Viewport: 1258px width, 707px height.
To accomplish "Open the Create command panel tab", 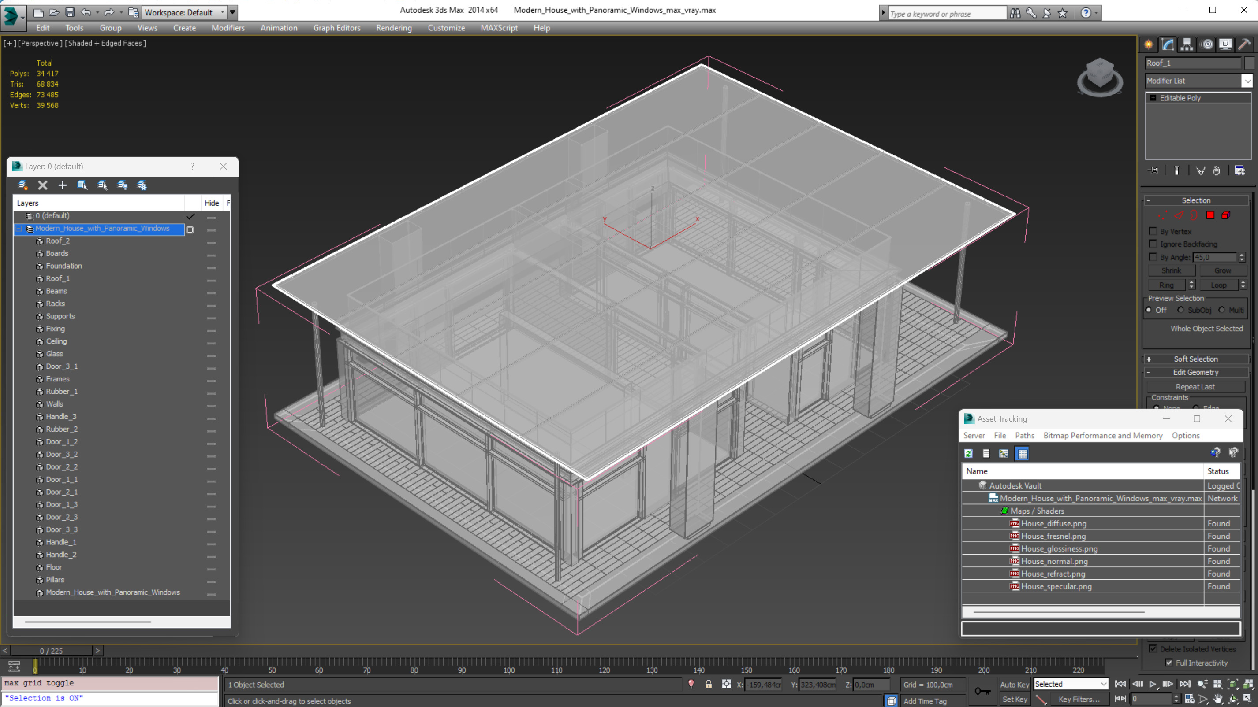I will pos(1149,44).
